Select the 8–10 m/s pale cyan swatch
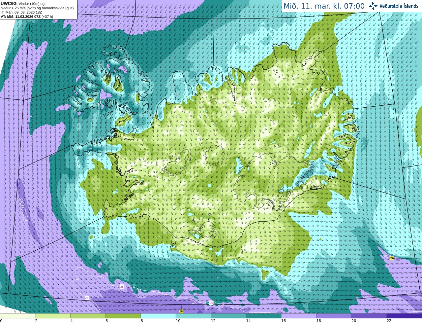 (x=158, y=316)
